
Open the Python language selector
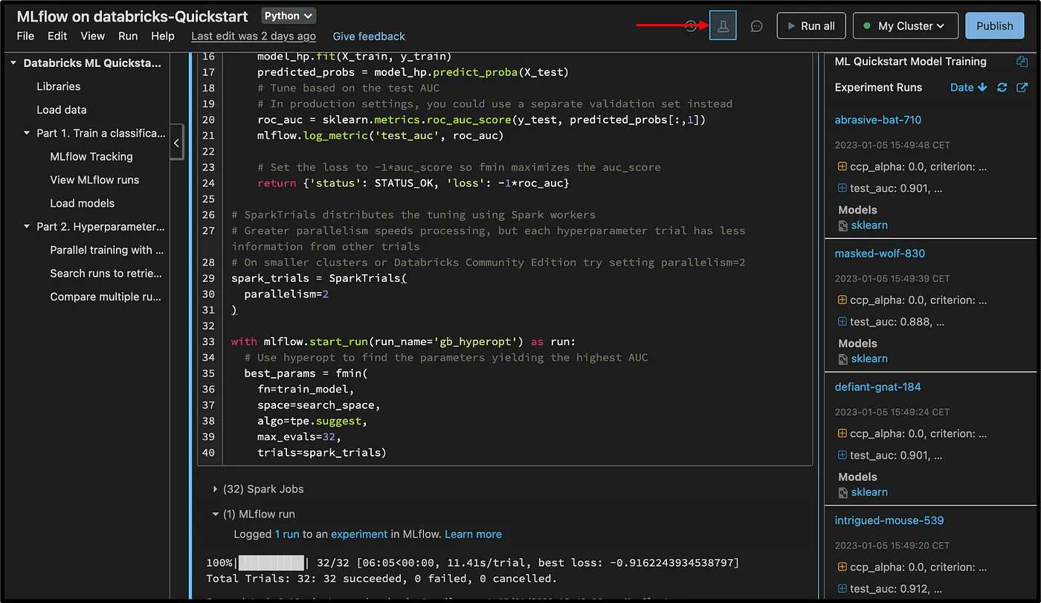(x=288, y=14)
